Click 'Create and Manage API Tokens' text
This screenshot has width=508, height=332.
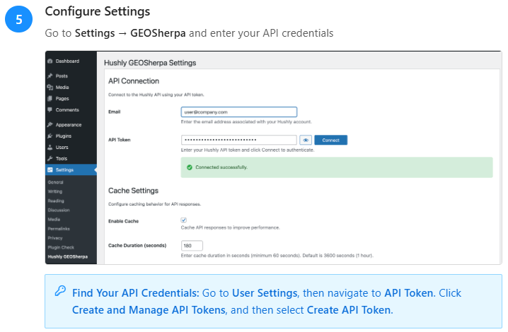coord(149,310)
